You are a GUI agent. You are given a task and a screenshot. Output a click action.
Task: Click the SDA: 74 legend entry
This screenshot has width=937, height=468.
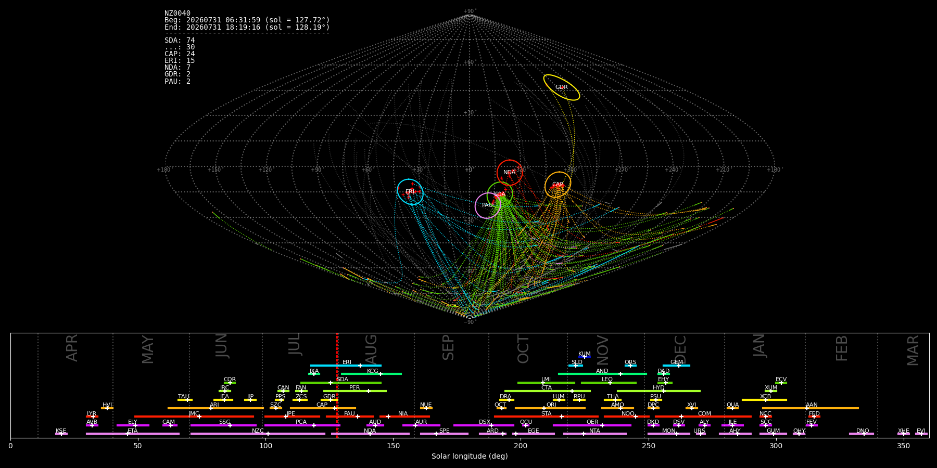coord(180,40)
